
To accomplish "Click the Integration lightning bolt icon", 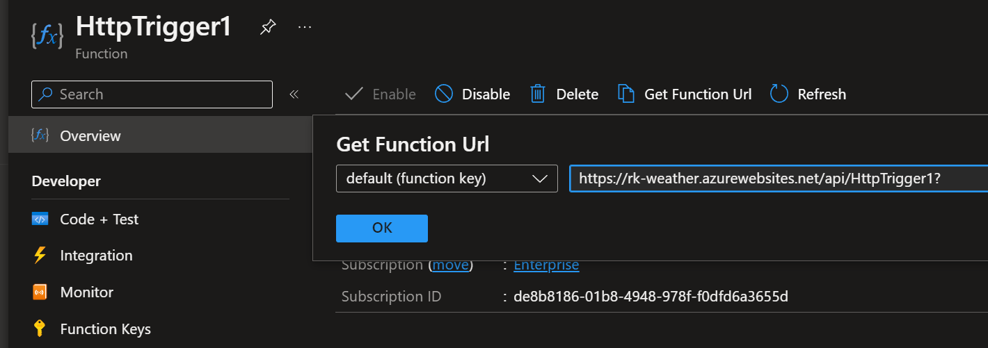I will click(40, 256).
